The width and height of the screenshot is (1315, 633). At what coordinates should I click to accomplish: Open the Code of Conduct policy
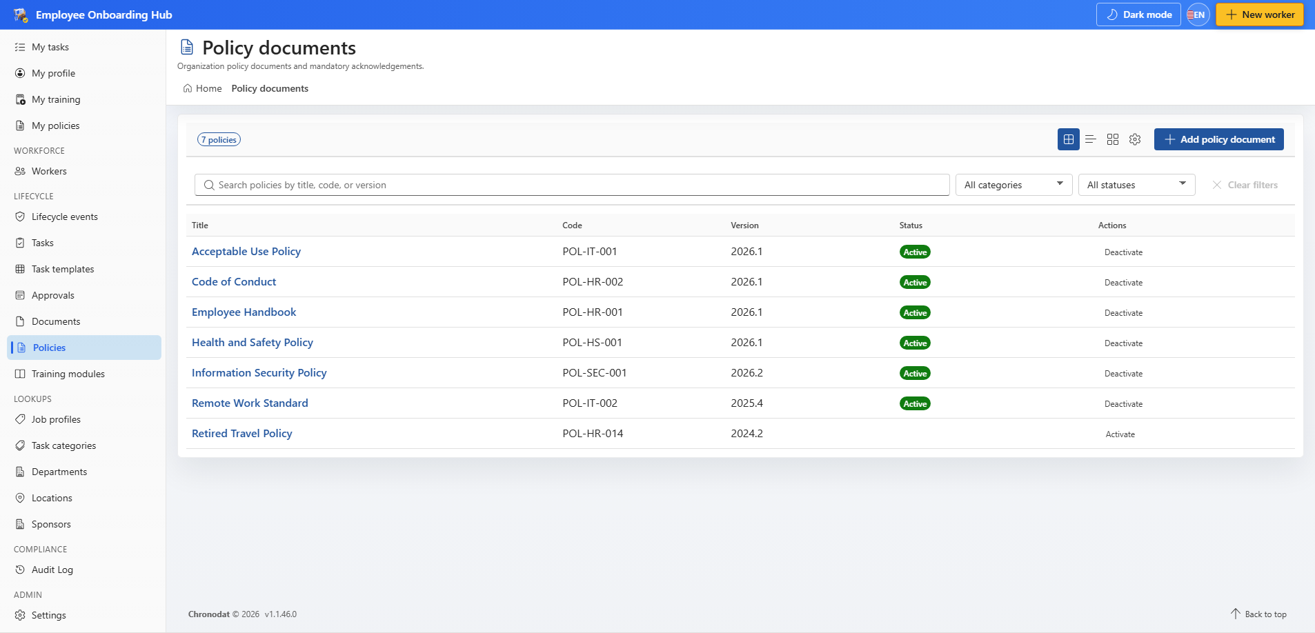coord(234,281)
